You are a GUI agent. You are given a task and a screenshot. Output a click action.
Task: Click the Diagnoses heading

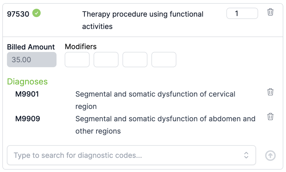pyautogui.click(x=27, y=81)
